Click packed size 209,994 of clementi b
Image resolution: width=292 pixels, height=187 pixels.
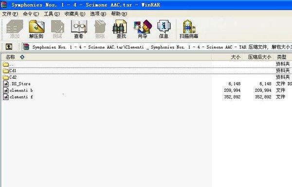[x=263, y=90]
